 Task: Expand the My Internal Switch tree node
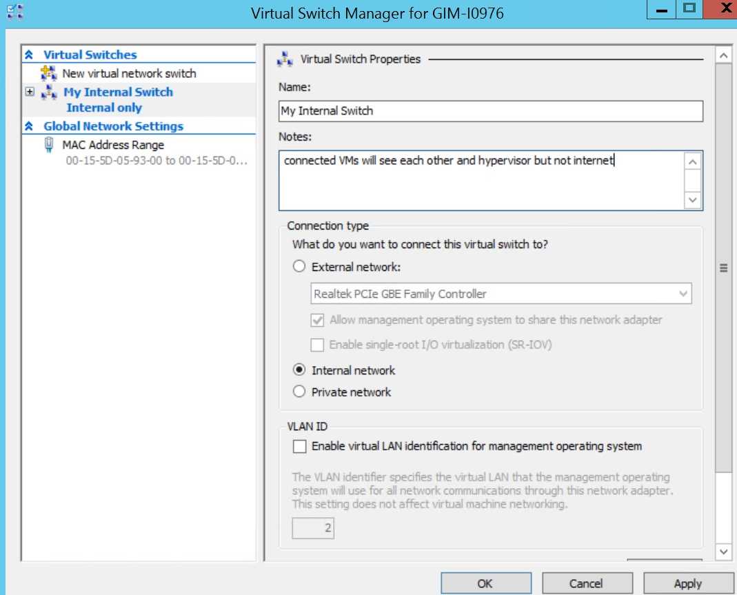[x=30, y=92]
